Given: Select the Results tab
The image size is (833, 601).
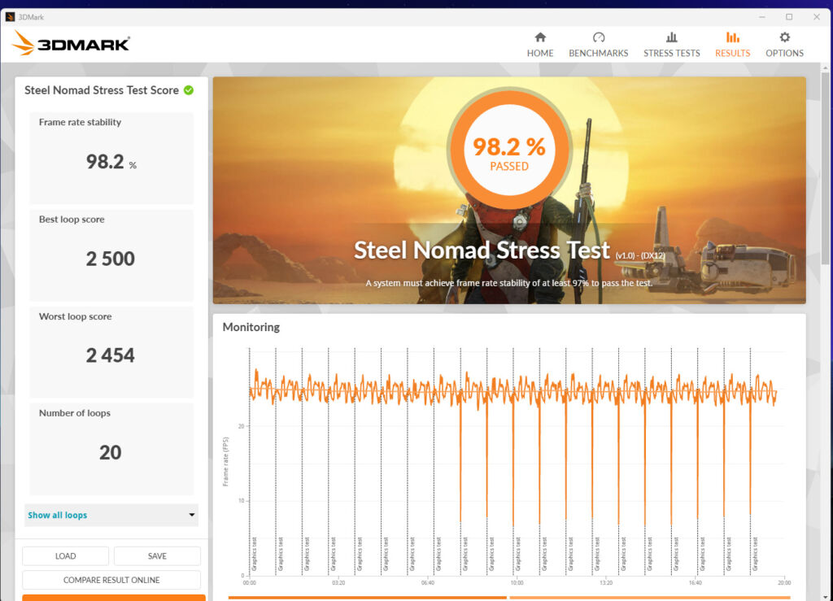Looking at the screenshot, I should (732, 45).
